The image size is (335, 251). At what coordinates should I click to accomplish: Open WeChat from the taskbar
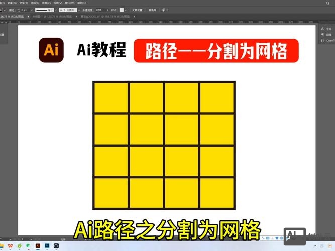pyautogui.click(x=28, y=246)
